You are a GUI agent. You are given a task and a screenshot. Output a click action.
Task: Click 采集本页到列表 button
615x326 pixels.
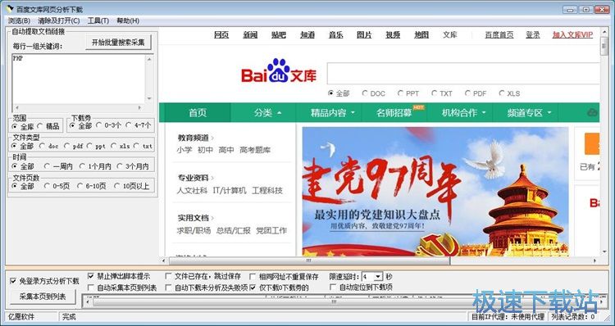pyautogui.click(x=43, y=297)
